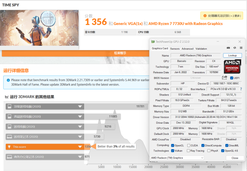
Task: Click the desktop icon on 游戏电脑 (2020) row
Action: pos(9,127)
